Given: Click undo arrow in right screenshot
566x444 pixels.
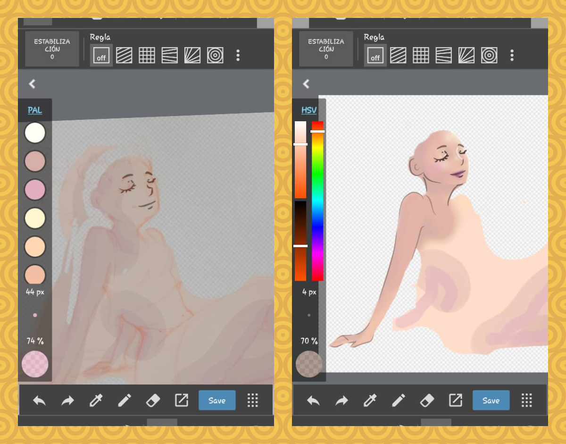Looking at the screenshot, I should pos(313,401).
